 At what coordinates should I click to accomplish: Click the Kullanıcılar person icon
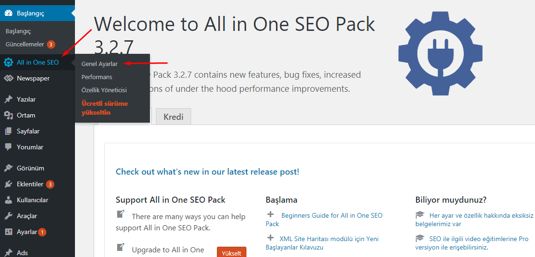click(x=8, y=200)
